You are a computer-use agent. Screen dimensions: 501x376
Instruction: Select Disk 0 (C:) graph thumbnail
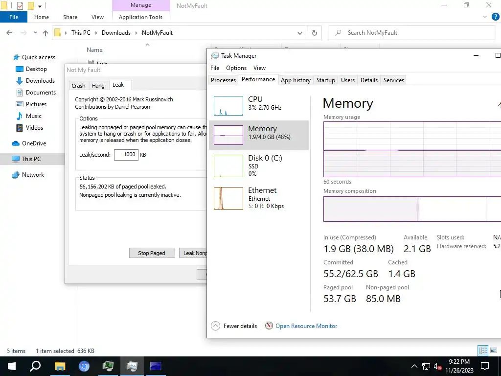228,166
